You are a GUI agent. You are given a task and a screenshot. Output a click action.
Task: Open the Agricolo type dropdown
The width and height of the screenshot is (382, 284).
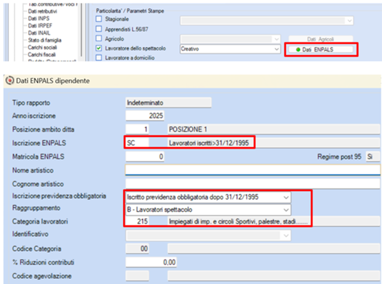tap(230, 39)
